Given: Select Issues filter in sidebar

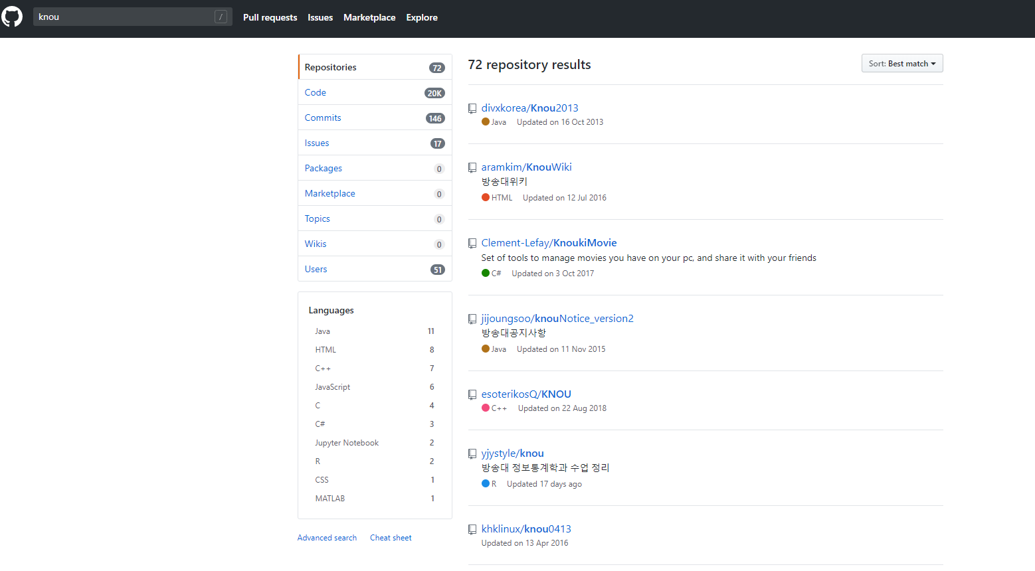Looking at the screenshot, I should pyautogui.click(x=375, y=143).
